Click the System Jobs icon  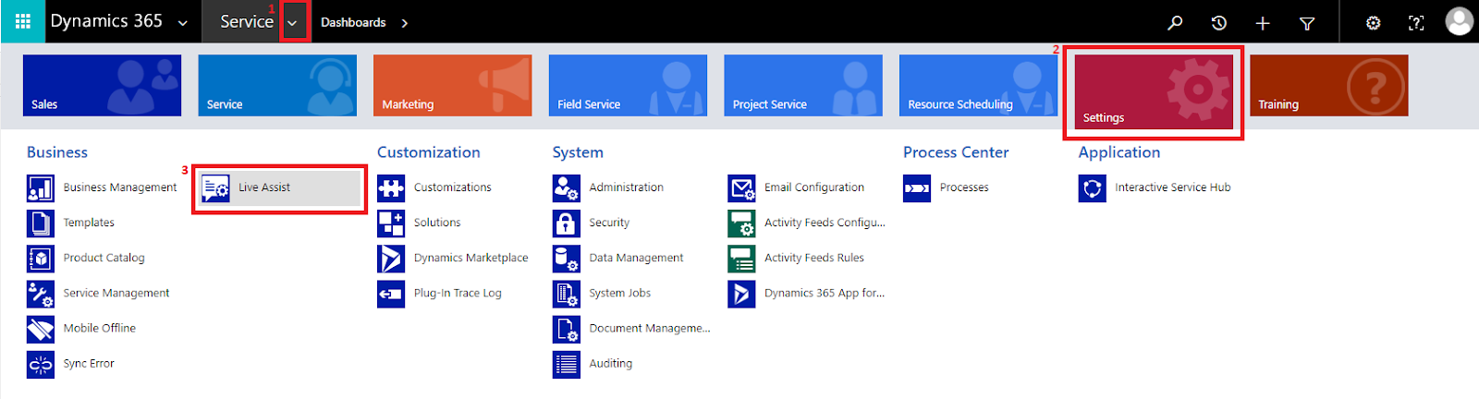[x=567, y=293]
